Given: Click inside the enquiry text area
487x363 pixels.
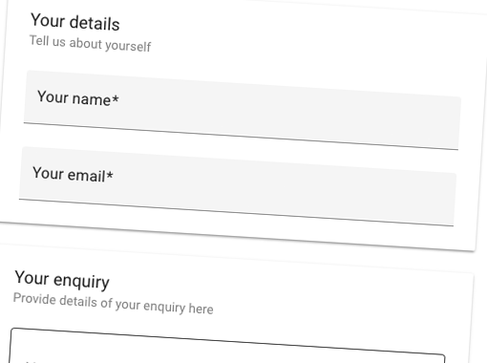Looking at the screenshot, I should coord(227,351).
